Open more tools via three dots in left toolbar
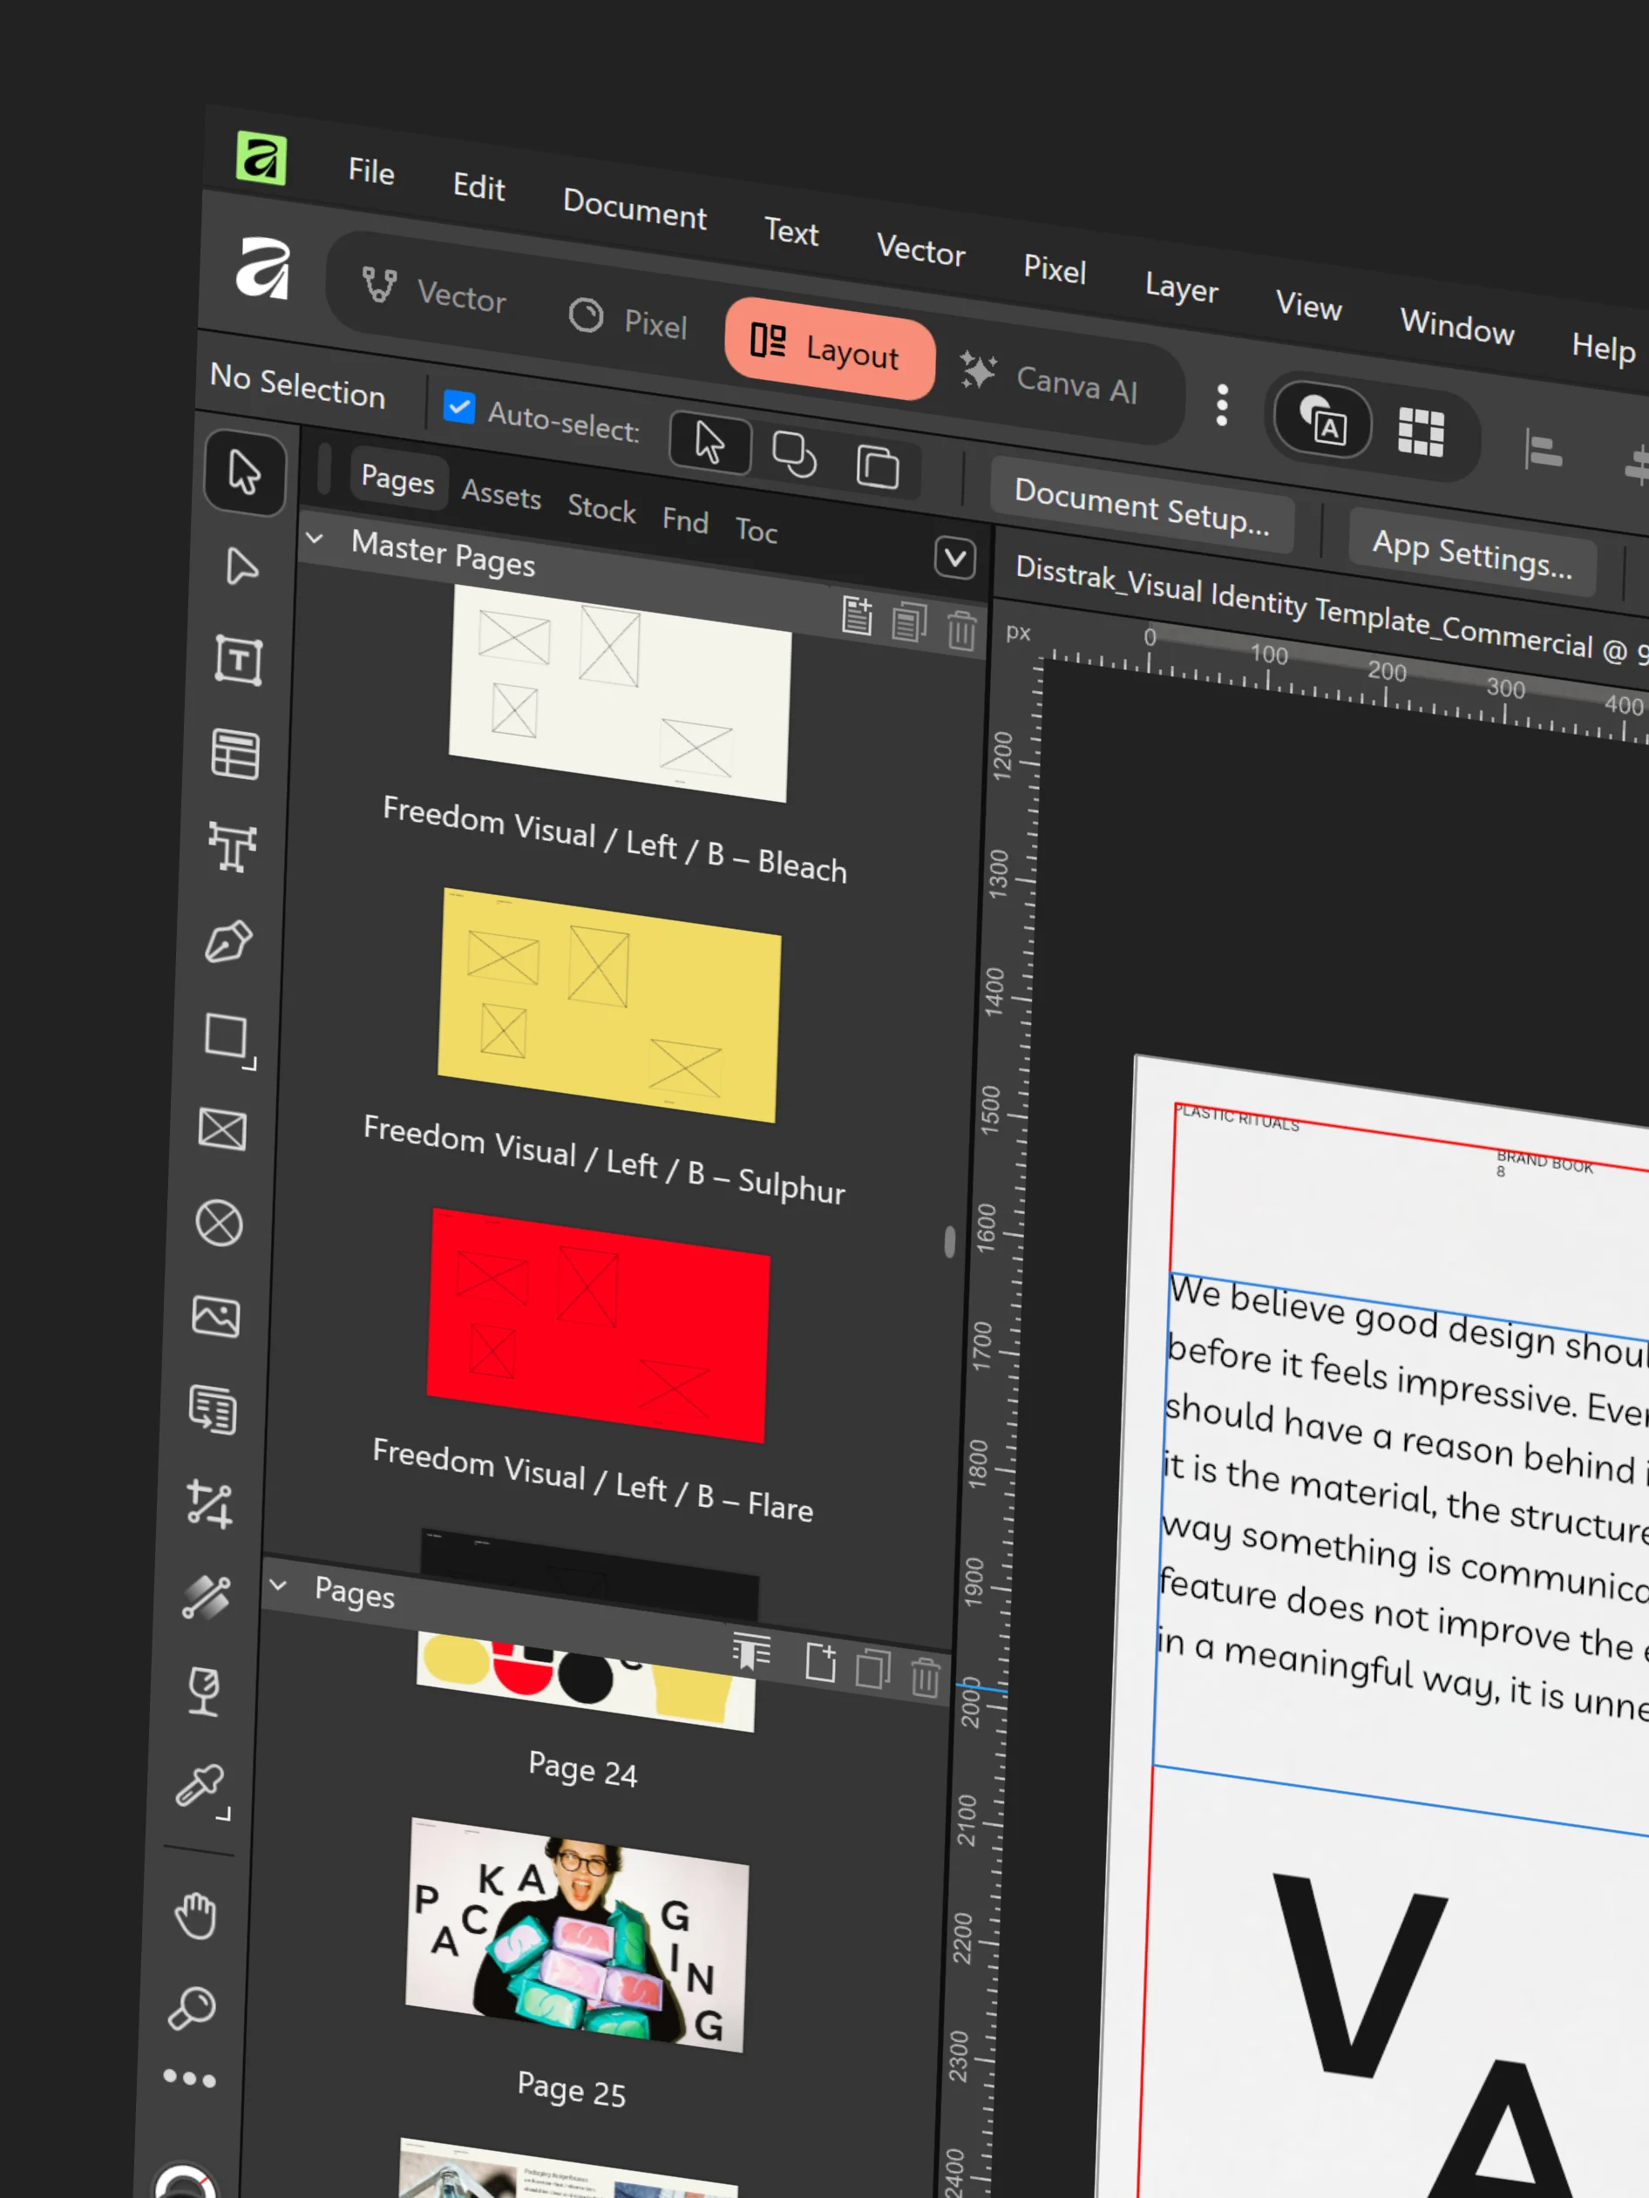 point(189,2078)
